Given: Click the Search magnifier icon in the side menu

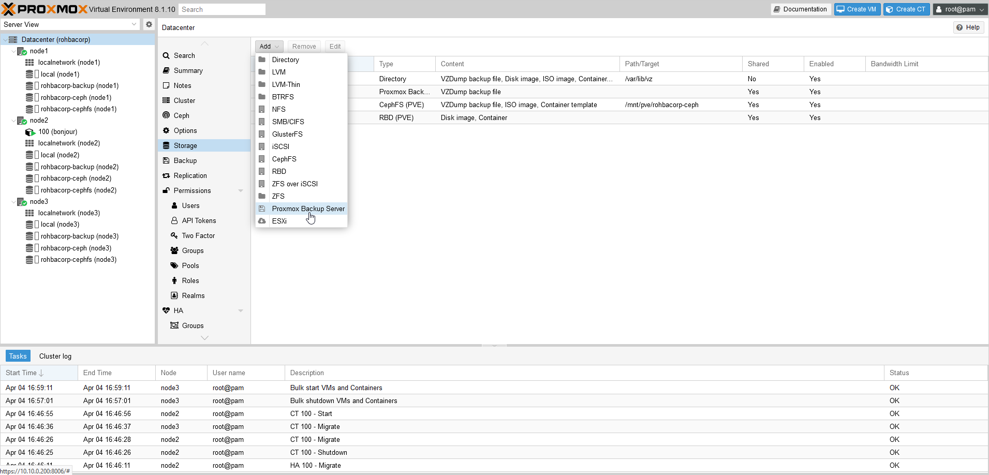Looking at the screenshot, I should 166,56.
